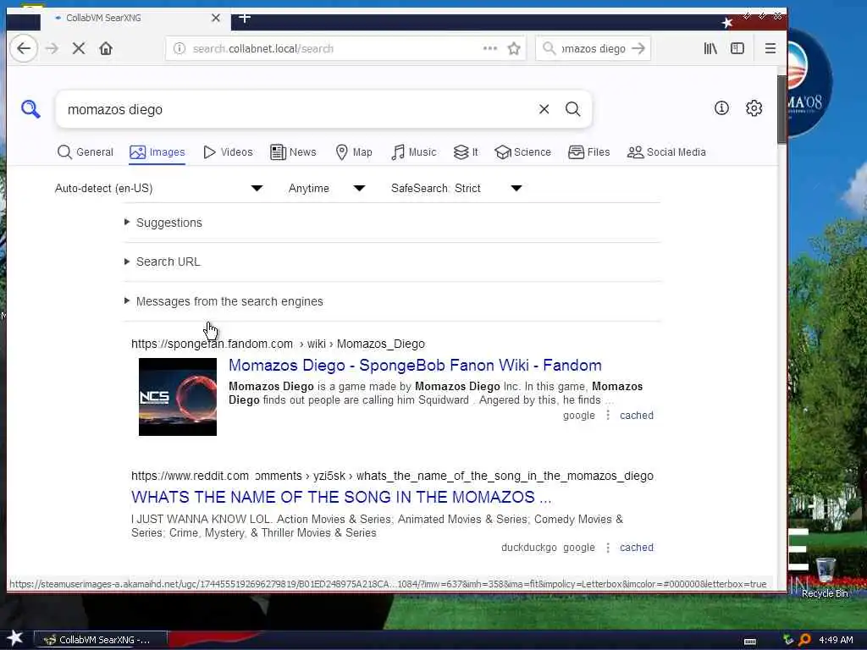Image resolution: width=867 pixels, height=650 pixels.
Task: Click the forward navigation arrow
Action: (x=52, y=48)
